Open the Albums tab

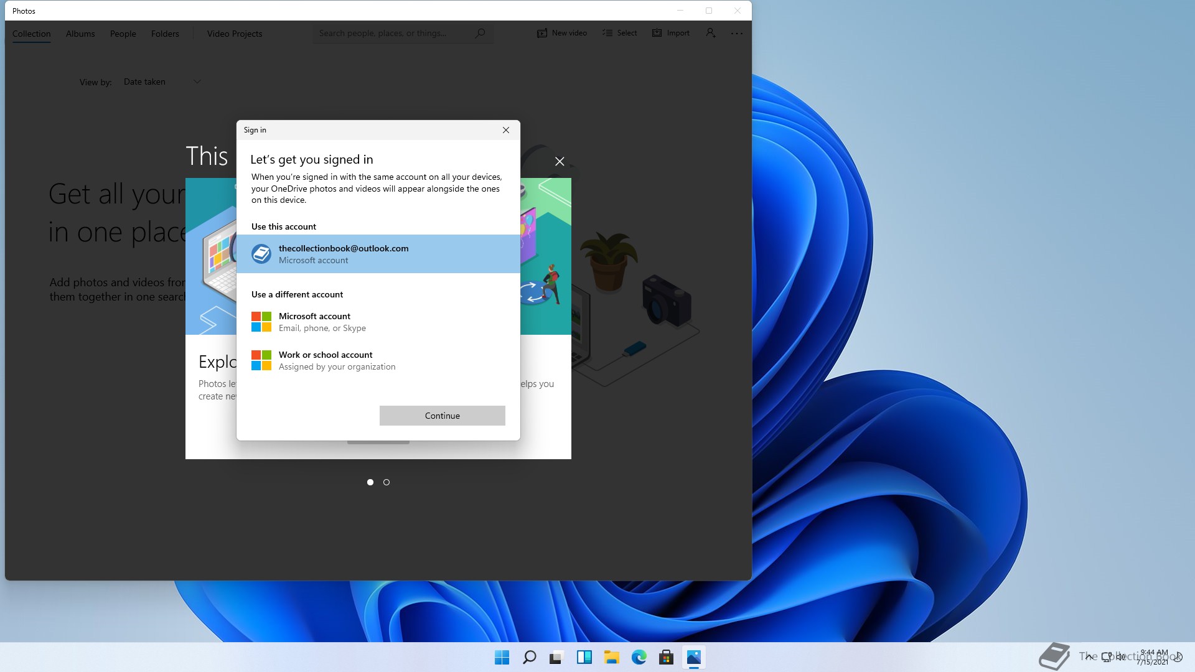click(80, 34)
